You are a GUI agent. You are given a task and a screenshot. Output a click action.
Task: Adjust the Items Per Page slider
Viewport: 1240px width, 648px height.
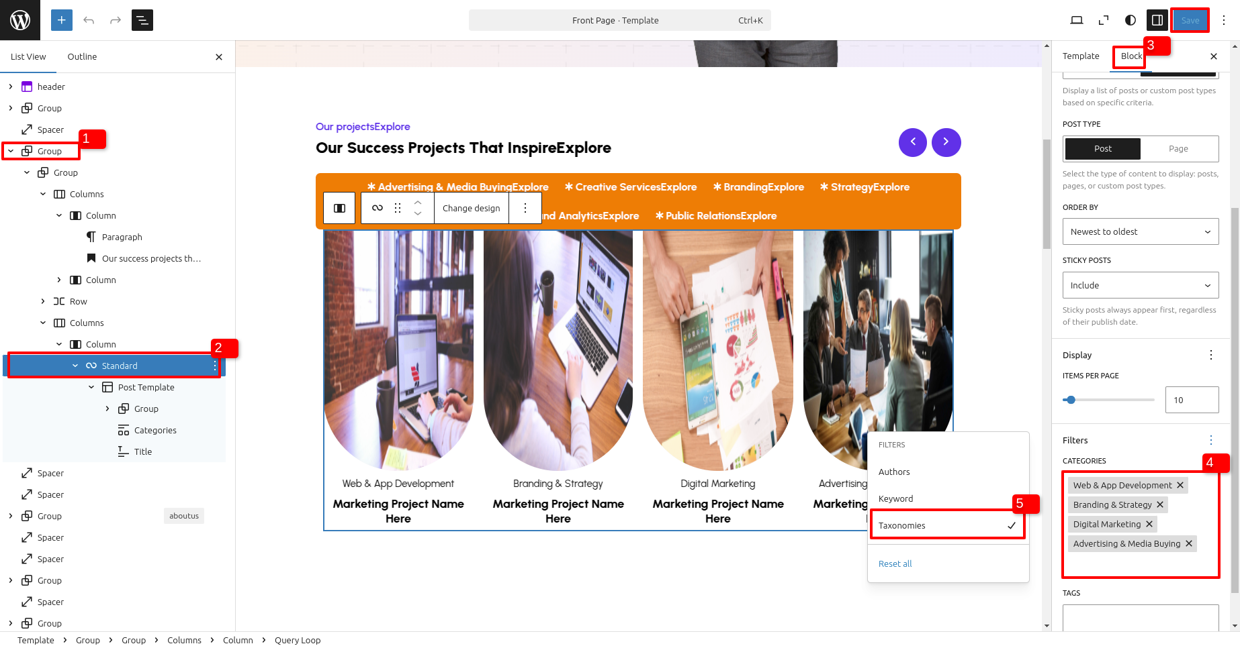coord(1108,400)
